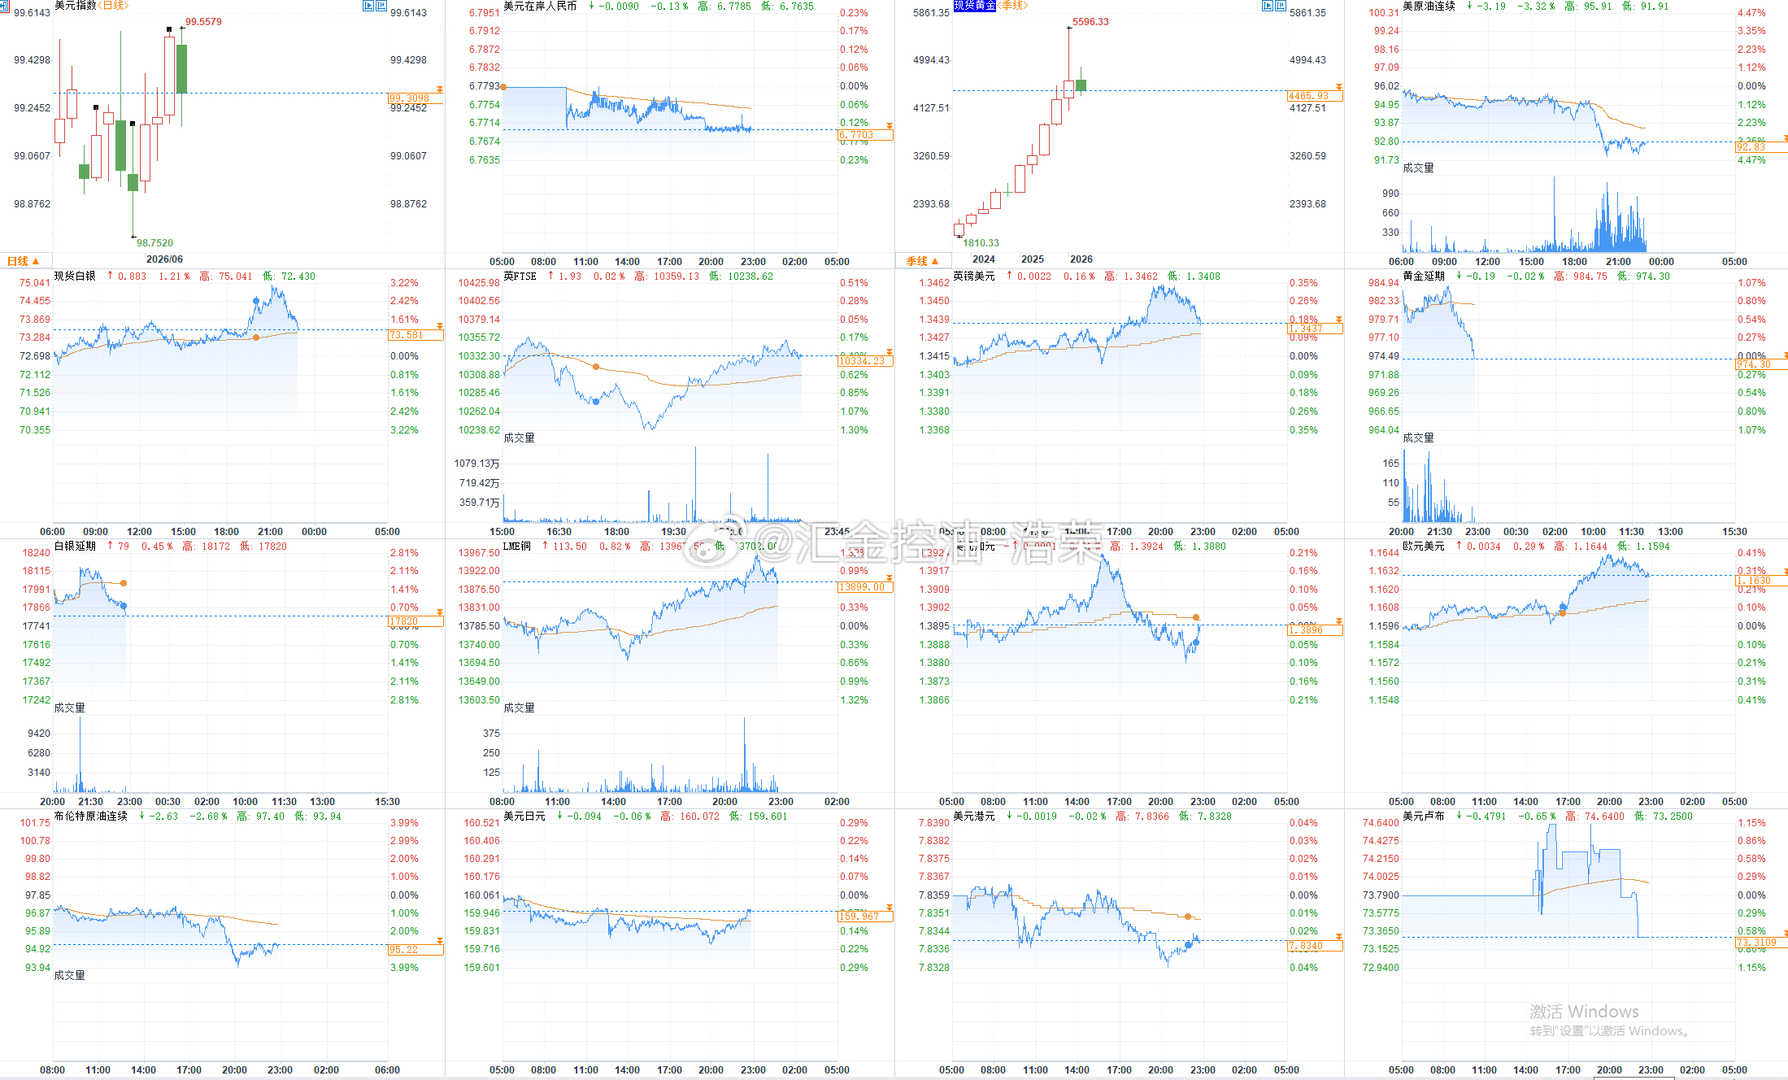Click the 1.1630 current price tag
The image size is (1788, 1080).
click(1761, 581)
